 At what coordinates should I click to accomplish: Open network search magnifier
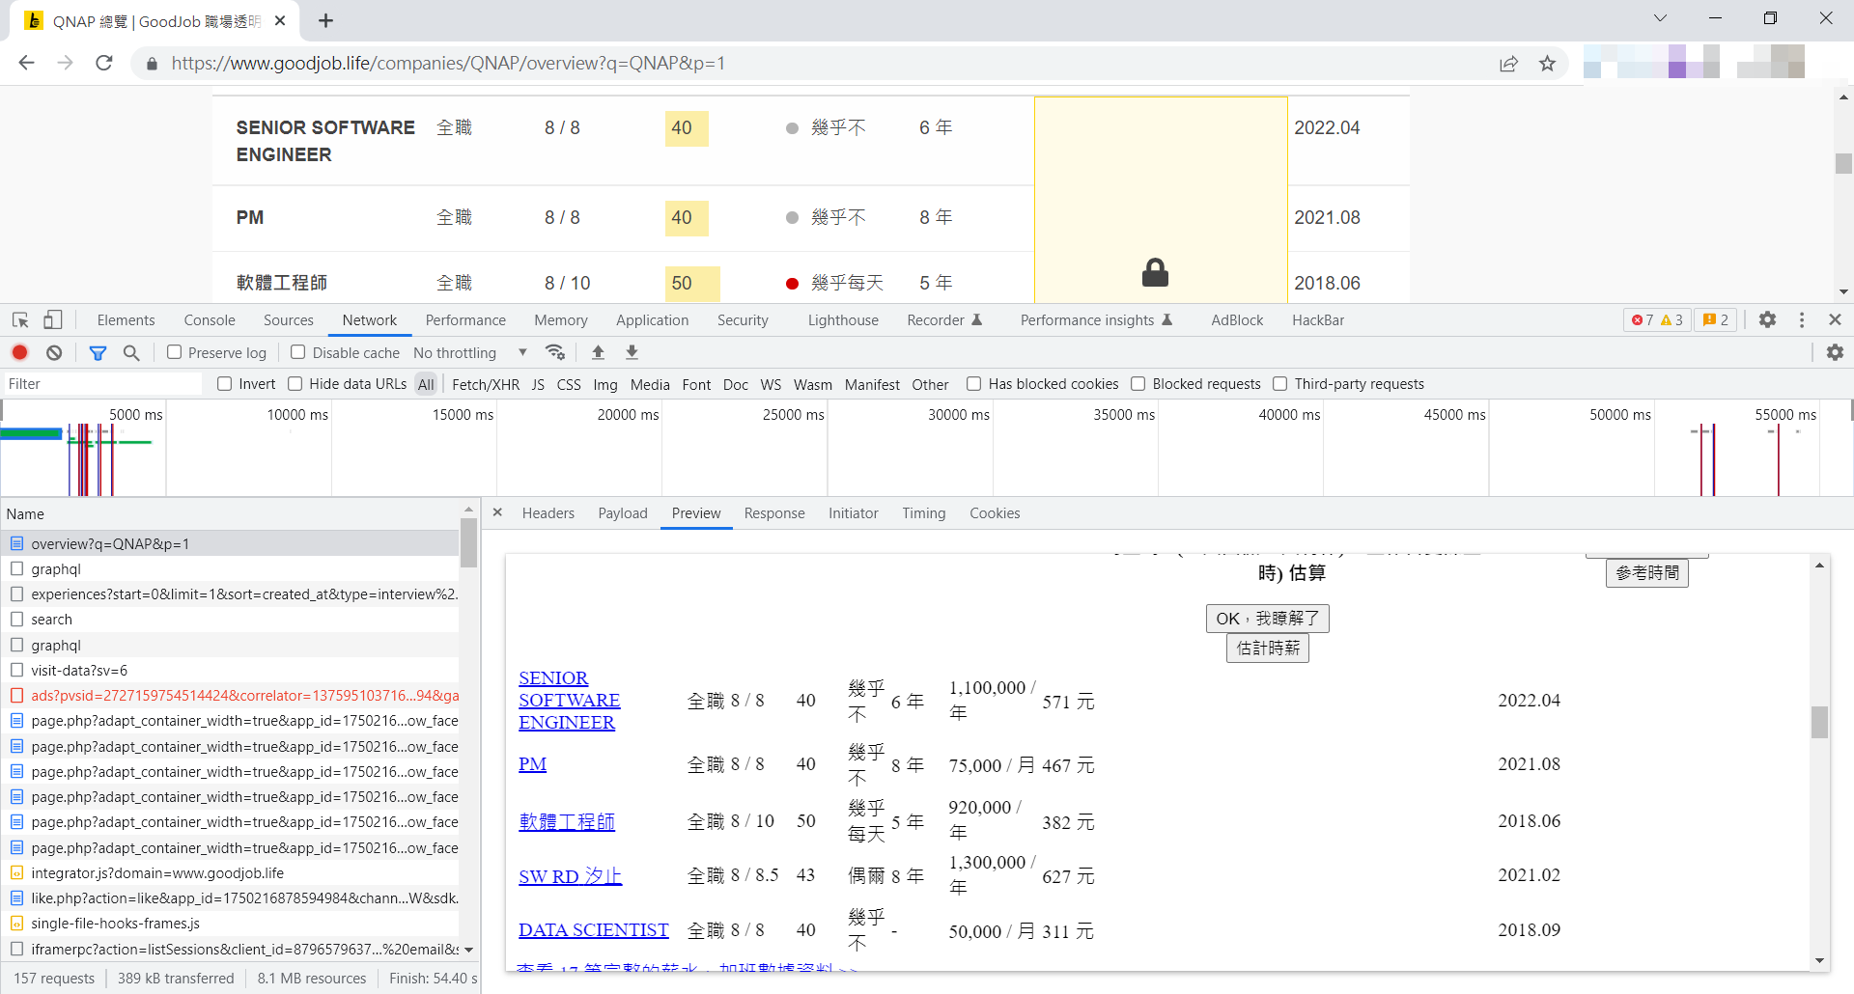131,352
